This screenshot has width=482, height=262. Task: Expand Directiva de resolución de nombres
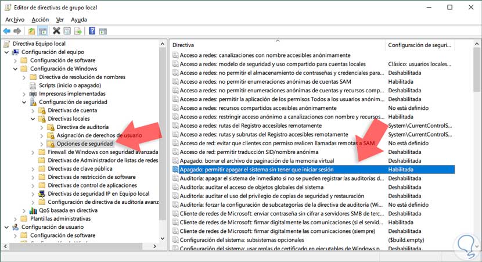[x=24, y=77]
